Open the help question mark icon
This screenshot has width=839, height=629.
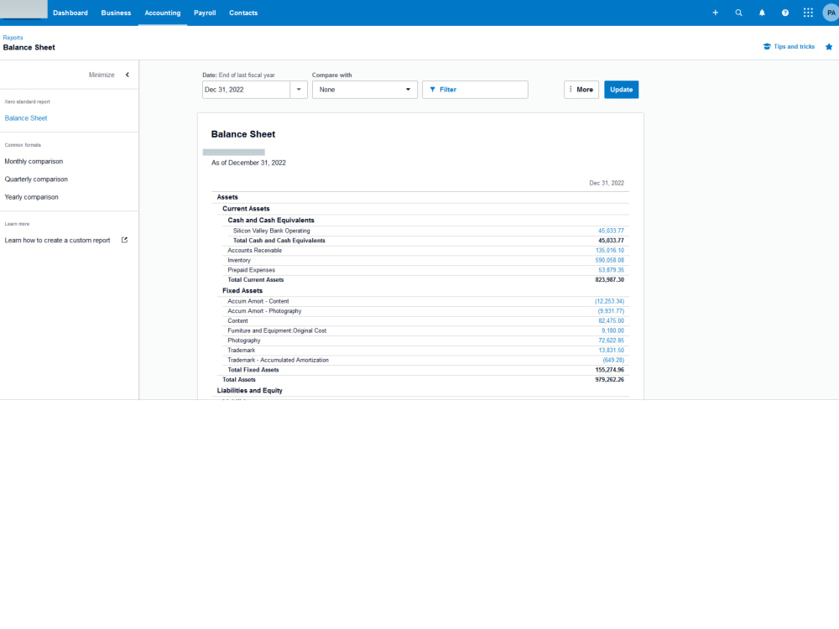click(x=784, y=13)
